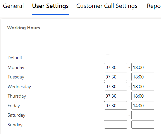
Task: Focus Wednesday start time input
Action: click(116, 86)
